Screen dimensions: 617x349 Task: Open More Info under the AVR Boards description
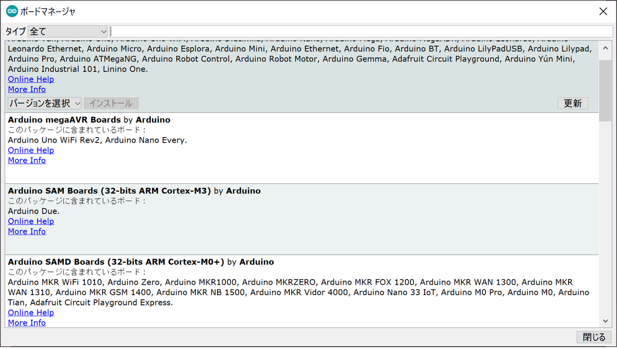pos(27,89)
